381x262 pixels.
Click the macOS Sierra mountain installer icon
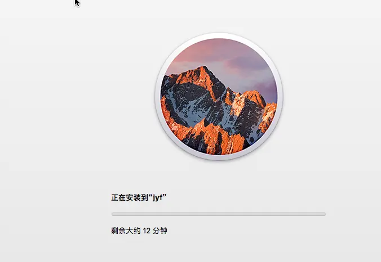pyautogui.click(x=219, y=97)
